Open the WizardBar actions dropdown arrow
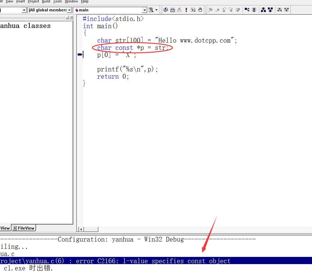Screen dimensions: 312x274 pos(156,10)
